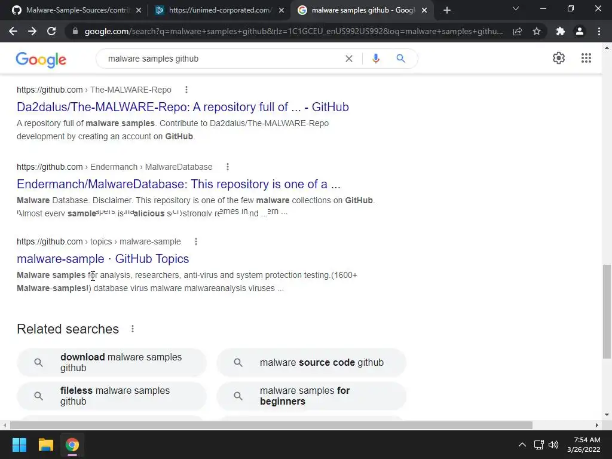The image size is (612, 459).
Task: Open Chrome extensions puzzle icon
Action: click(561, 31)
